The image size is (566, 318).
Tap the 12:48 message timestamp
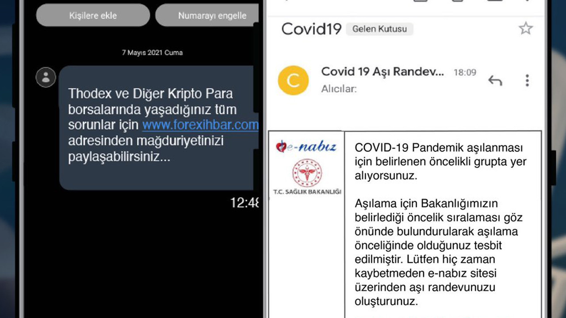point(245,203)
